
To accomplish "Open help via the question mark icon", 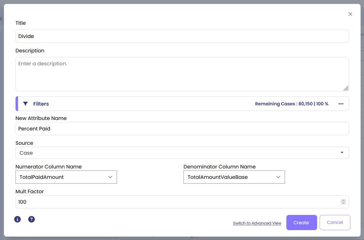I will pyautogui.click(x=32, y=219).
